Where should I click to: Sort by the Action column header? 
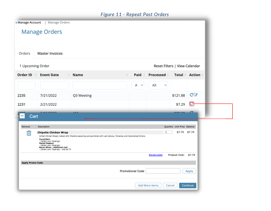tap(196, 75)
